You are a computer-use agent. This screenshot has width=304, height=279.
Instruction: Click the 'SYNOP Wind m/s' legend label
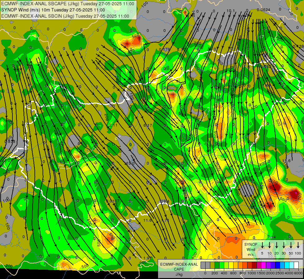click(x=251, y=249)
